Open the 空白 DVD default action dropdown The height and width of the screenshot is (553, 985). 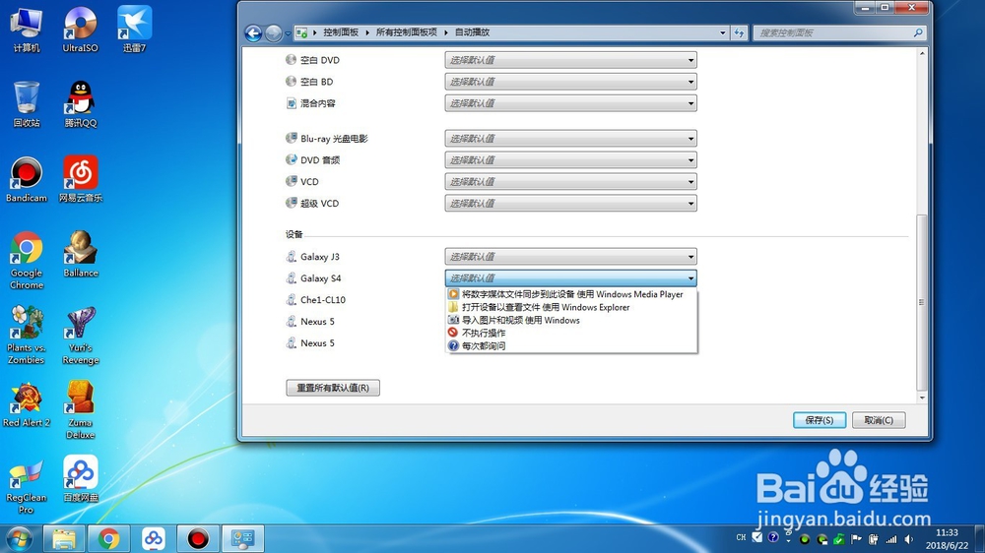click(x=571, y=60)
